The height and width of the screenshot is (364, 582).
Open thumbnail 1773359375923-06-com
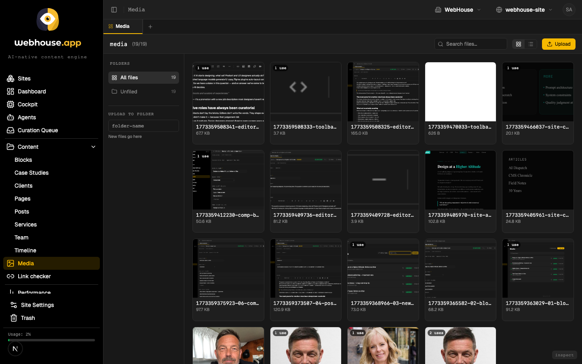pos(228,268)
